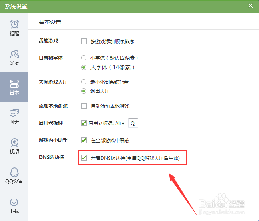Click the 目录树字体 section label
This screenshot has height=221, width=259.
tap(51, 58)
